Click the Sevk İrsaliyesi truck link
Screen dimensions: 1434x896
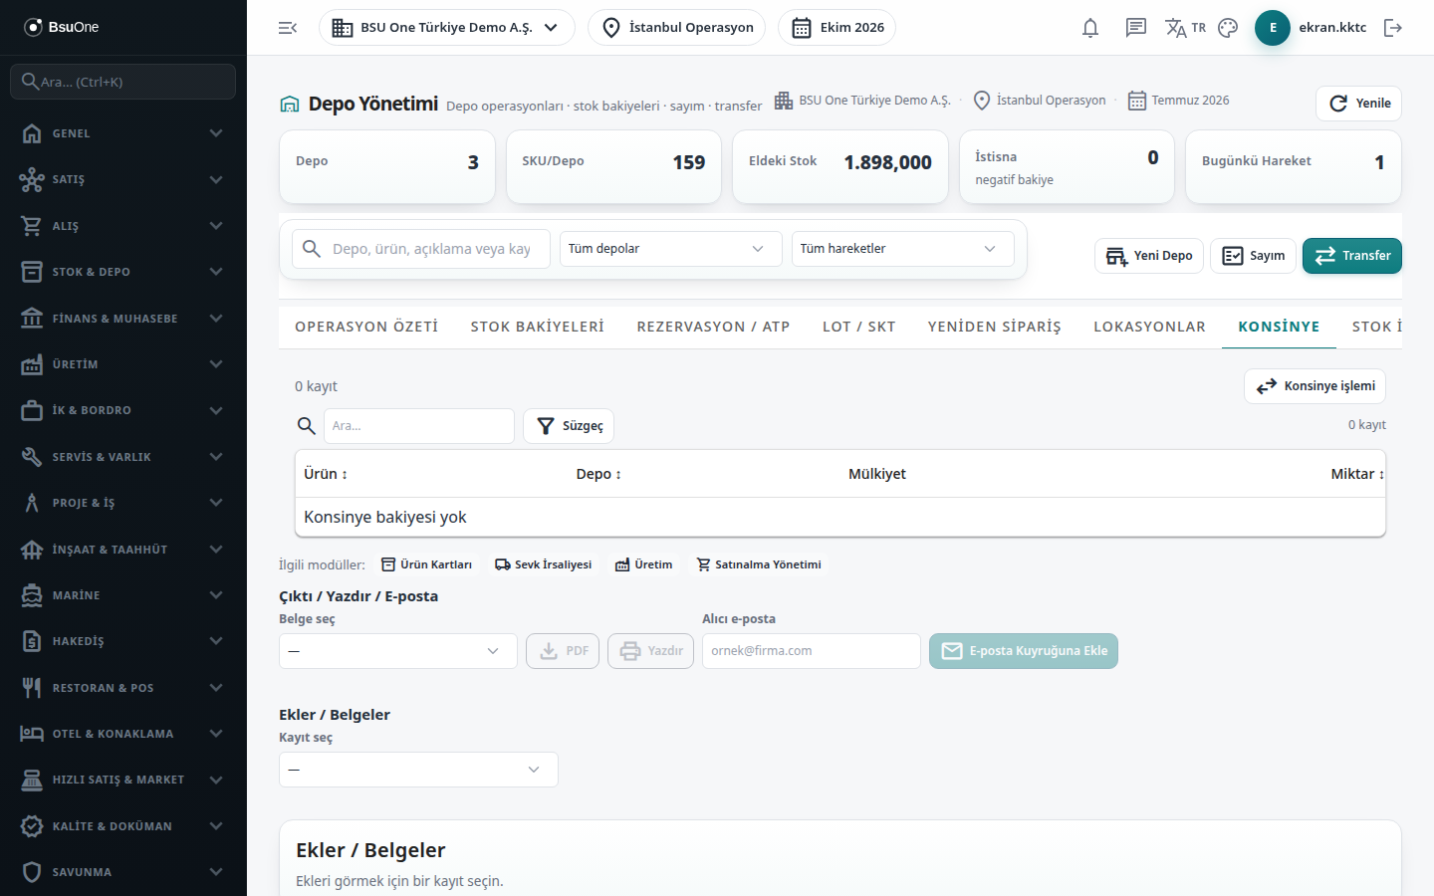(544, 564)
